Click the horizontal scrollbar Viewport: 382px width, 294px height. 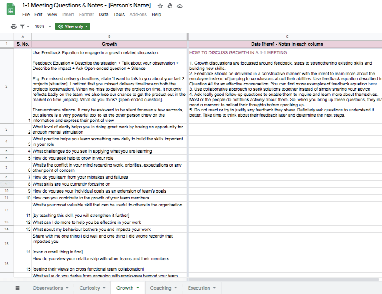[x=284, y=279]
